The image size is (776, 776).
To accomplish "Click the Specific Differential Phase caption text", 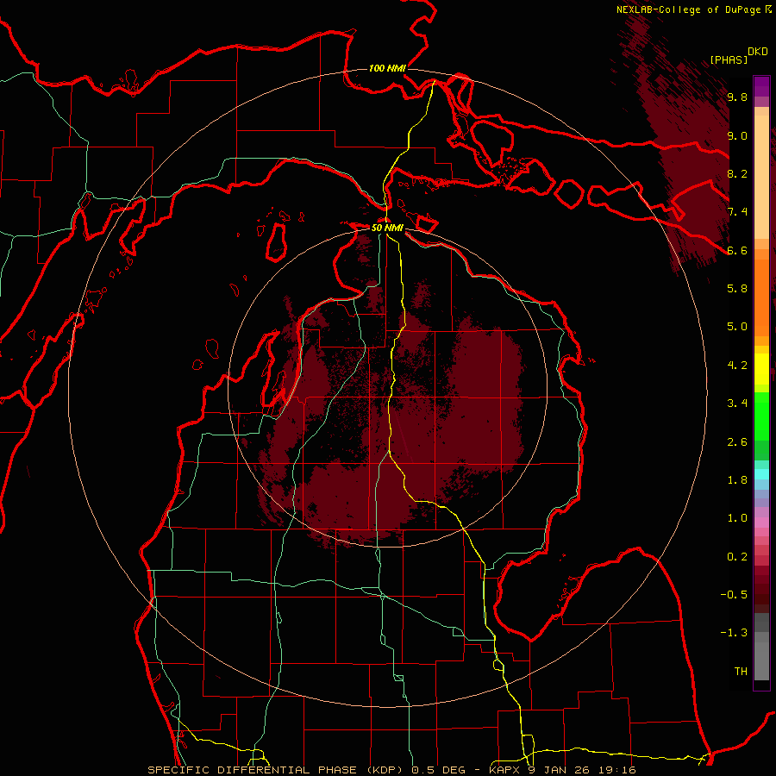I will click(392, 770).
